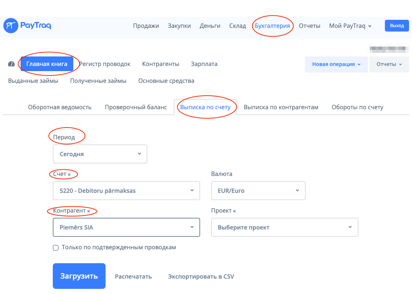Enable Только по подтвержденным проводкам checkbox
This screenshot has height=294, width=412.
pos(56,248)
